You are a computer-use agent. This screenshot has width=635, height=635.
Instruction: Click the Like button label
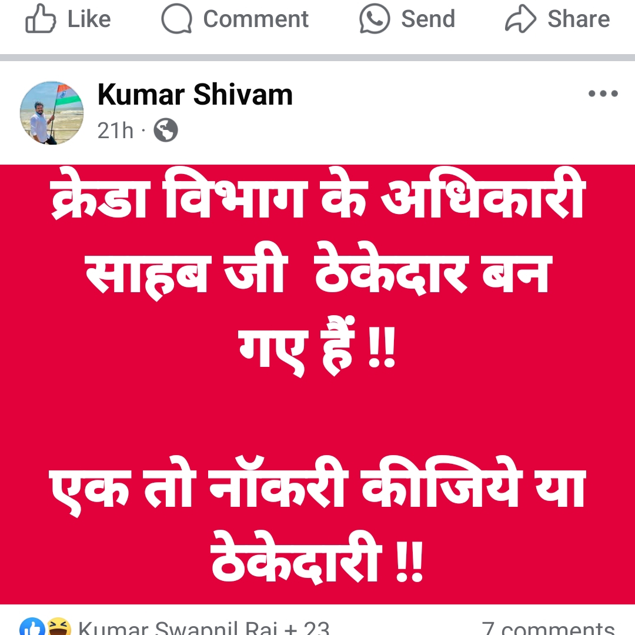tap(89, 19)
